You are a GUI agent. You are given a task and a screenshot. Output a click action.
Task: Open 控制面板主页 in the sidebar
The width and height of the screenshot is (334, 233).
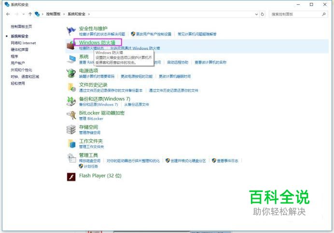(21, 27)
